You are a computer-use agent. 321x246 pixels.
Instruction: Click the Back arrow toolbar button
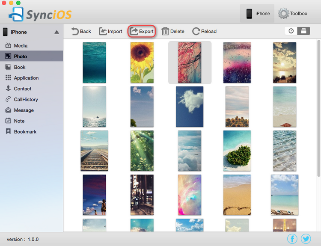click(81, 31)
